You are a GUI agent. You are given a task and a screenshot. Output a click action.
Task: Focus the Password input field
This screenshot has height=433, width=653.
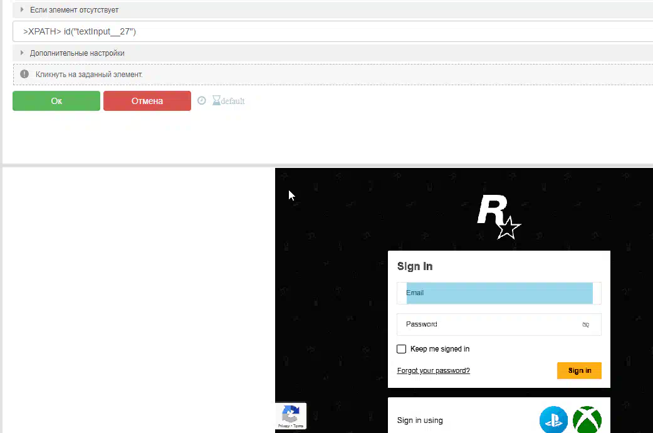(x=499, y=325)
